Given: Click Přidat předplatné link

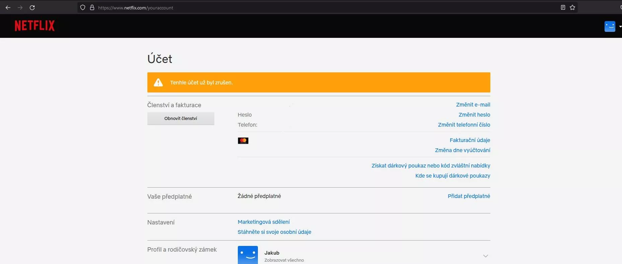Looking at the screenshot, I should click(x=469, y=196).
